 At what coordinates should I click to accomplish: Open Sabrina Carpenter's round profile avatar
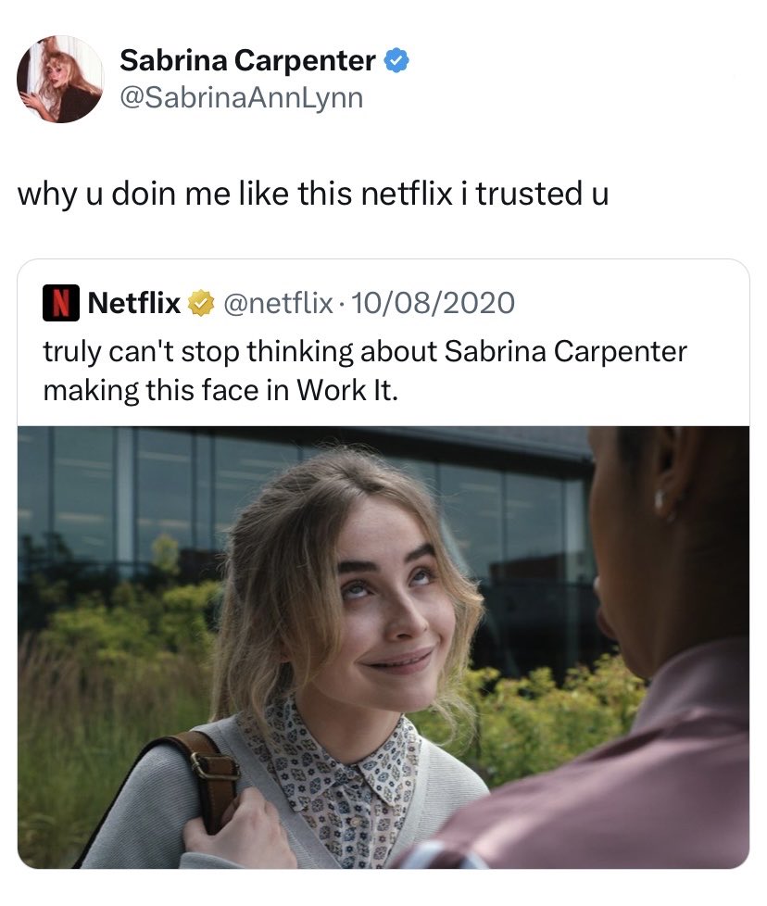60,79
